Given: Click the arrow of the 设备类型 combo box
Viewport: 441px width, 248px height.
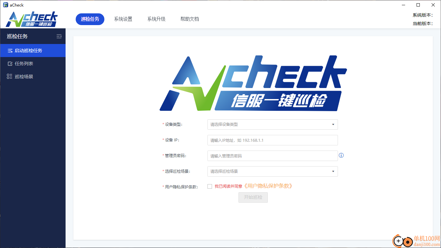Looking at the screenshot, I should click(x=333, y=124).
